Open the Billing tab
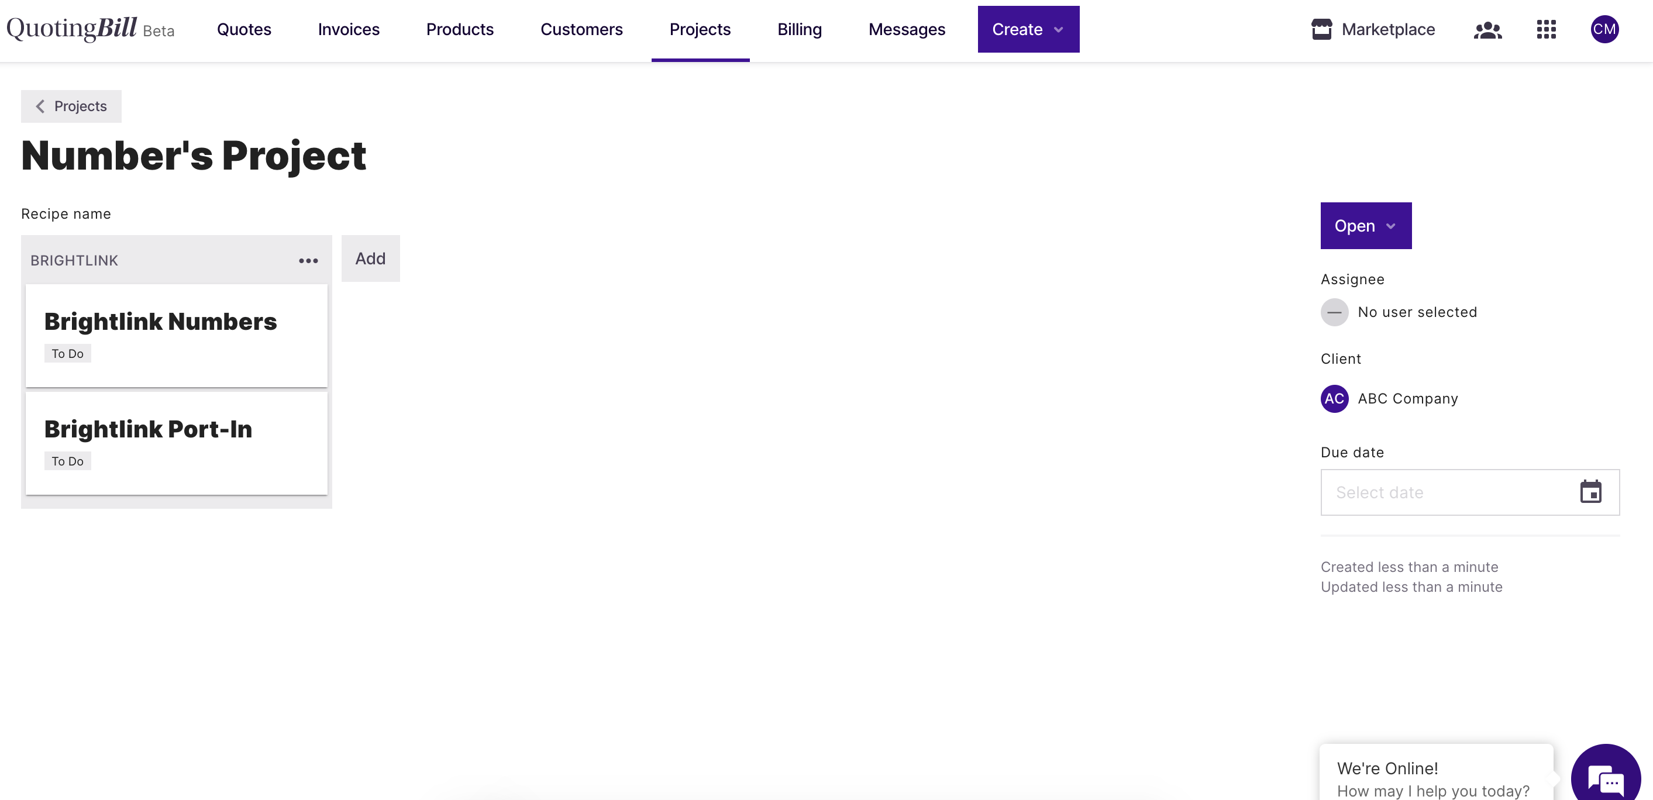This screenshot has width=1653, height=800. click(x=799, y=29)
